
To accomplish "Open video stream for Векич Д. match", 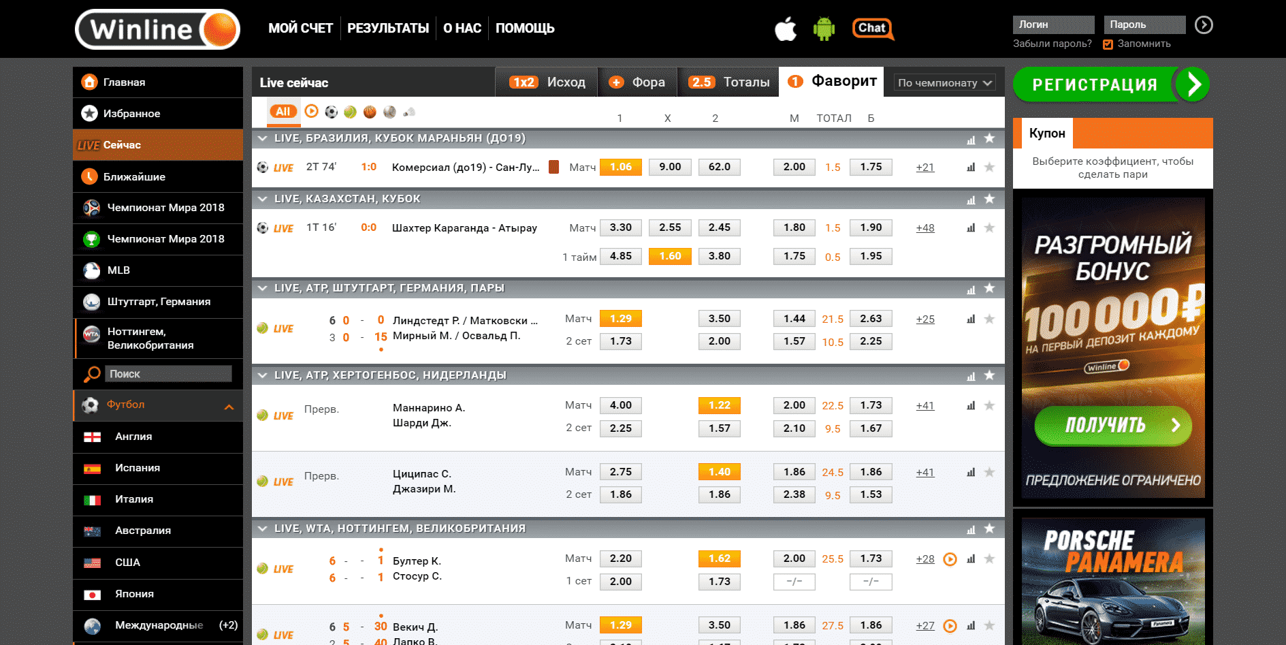I will (950, 626).
